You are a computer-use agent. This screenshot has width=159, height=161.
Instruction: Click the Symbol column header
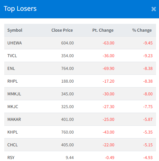click(x=15, y=30)
